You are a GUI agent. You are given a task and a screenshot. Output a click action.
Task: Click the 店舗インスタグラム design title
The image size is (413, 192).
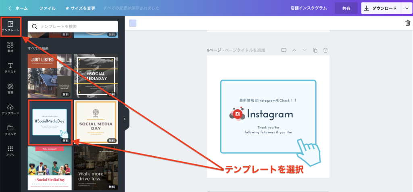(309, 8)
